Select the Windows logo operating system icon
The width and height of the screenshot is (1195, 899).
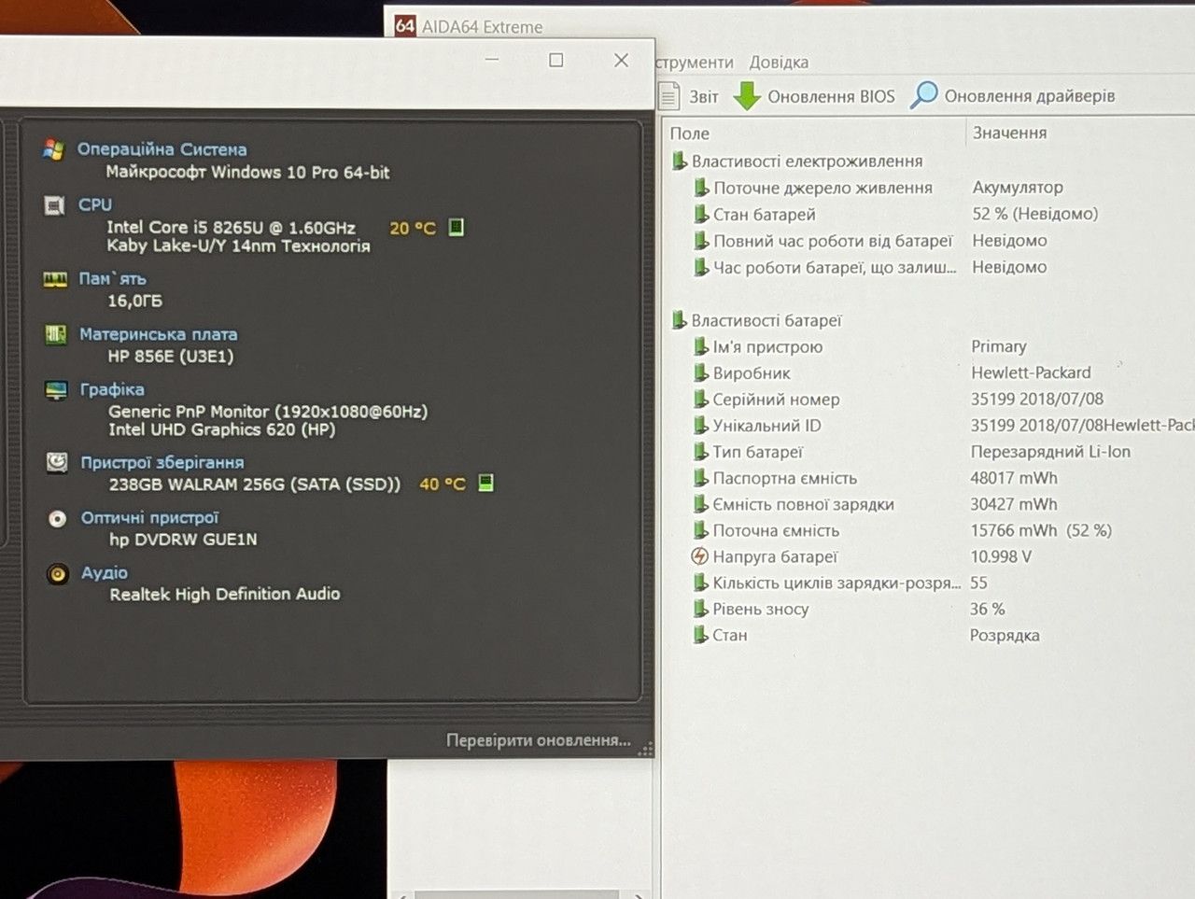[x=53, y=149]
